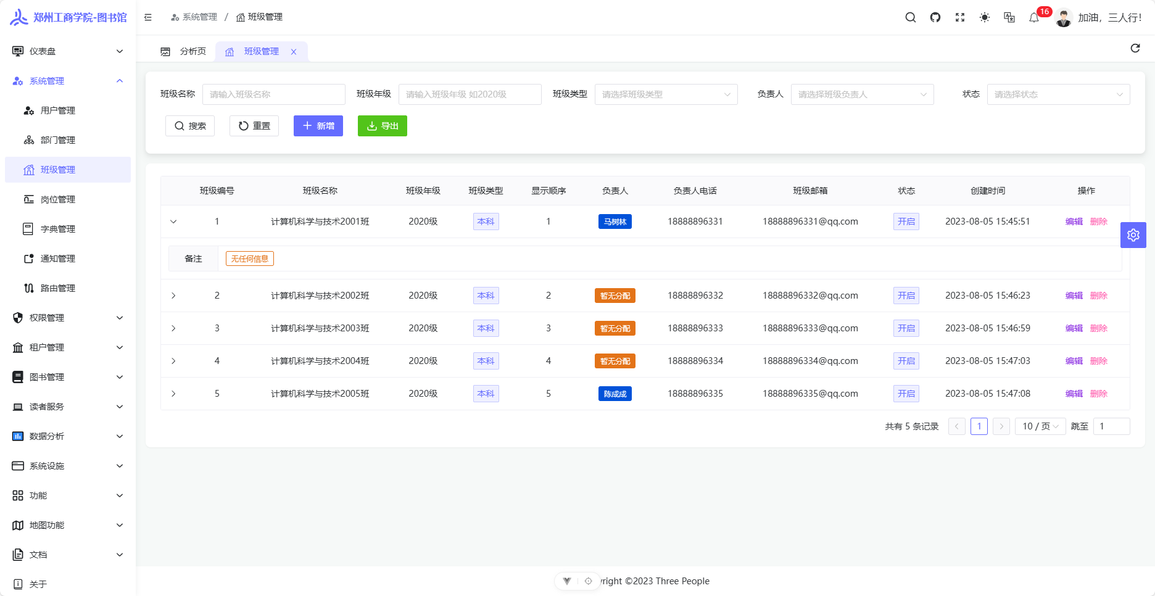This screenshot has width=1155, height=596.
Task: Open the 状态 dropdown
Action: 1059,94
